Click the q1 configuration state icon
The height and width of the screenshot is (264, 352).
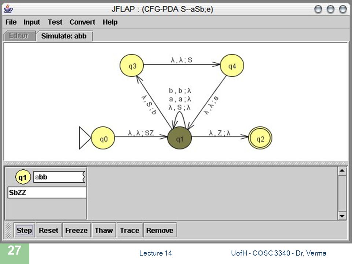22,177
